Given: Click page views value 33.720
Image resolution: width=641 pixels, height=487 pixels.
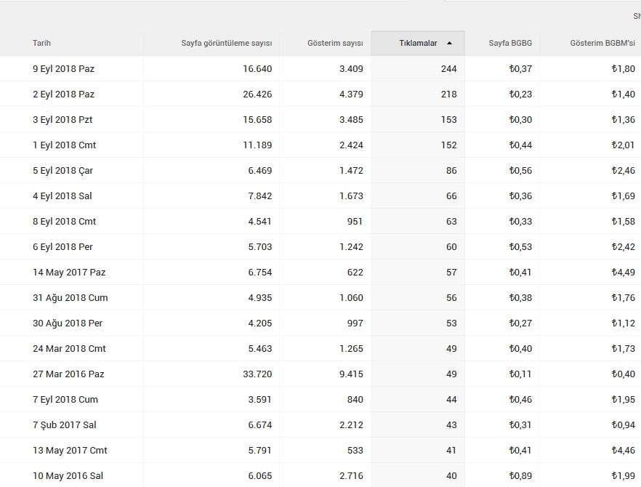Looking at the screenshot, I should tap(257, 374).
